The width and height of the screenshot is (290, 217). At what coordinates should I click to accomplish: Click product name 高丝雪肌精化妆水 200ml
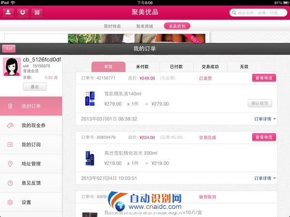coord(131,153)
